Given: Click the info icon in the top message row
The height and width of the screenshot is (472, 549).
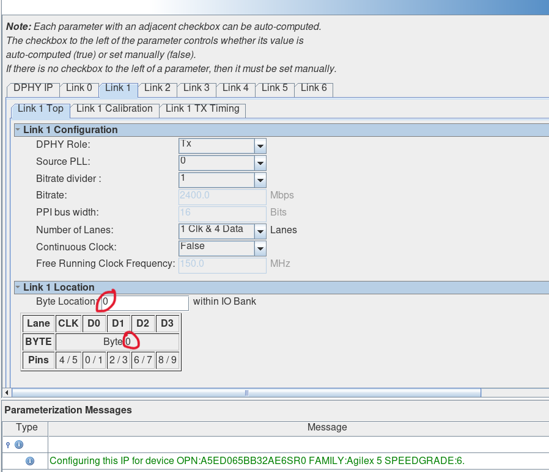Looking at the screenshot, I should tap(19, 445).
